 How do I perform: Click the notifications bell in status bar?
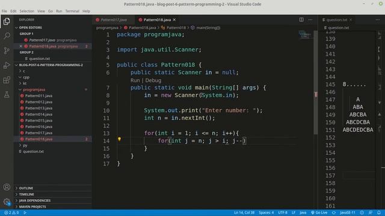pos(379,212)
